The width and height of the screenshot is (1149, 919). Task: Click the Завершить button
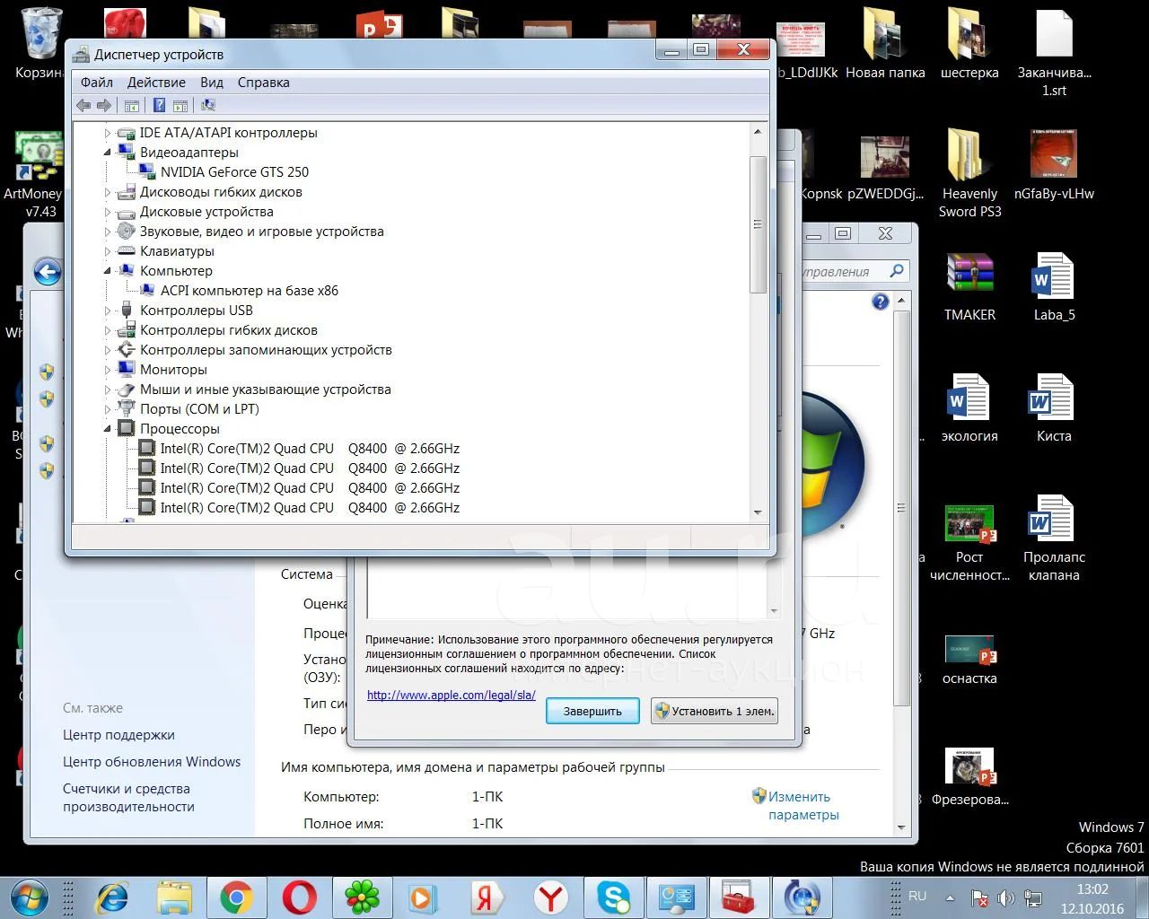[x=592, y=711]
